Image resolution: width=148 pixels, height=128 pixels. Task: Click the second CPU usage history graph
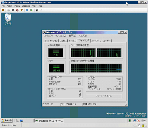point(109,53)
